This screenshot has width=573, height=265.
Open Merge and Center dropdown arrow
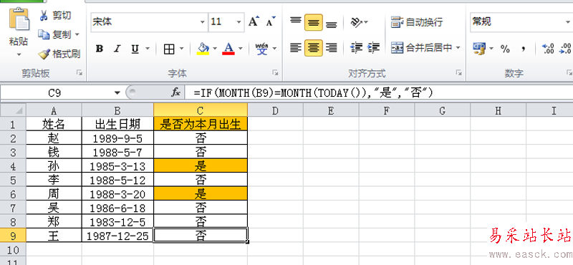[458, 47]
